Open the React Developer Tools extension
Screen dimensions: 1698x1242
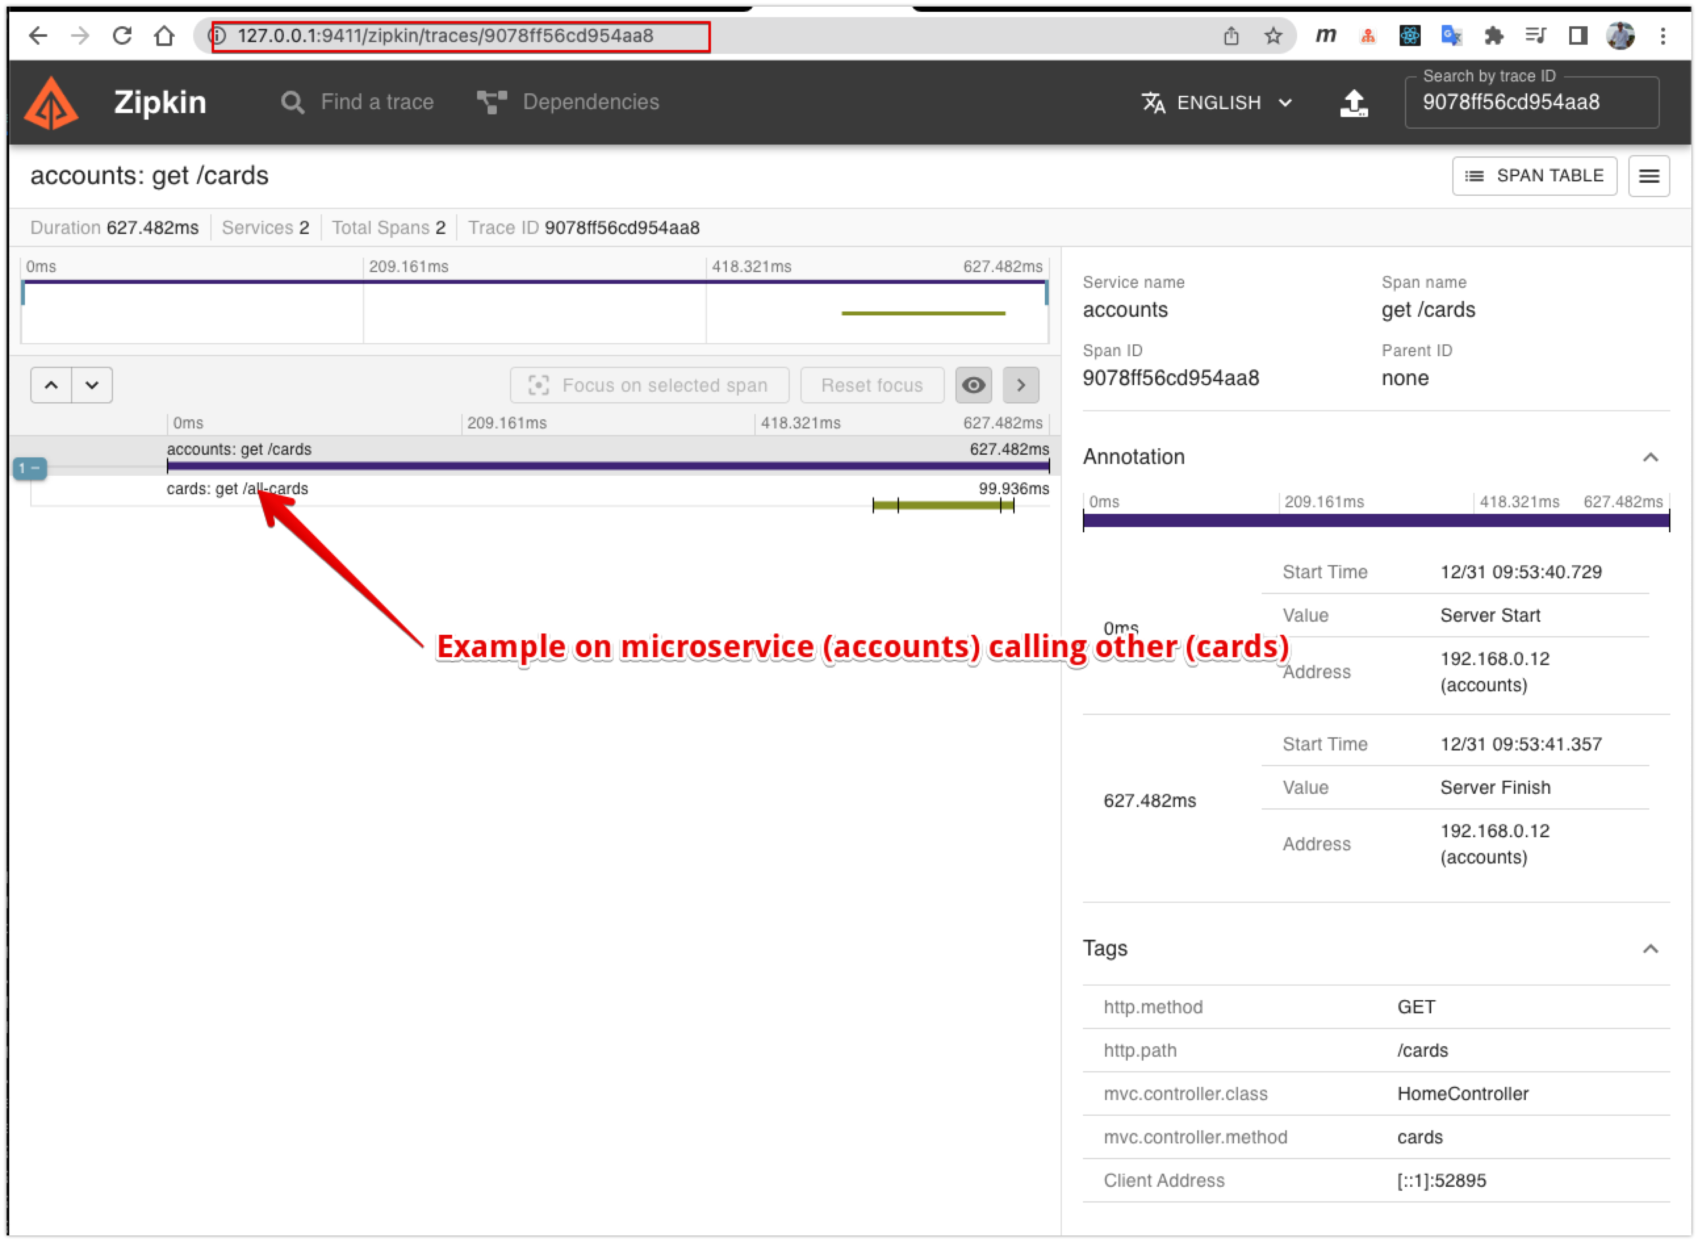click(1410, 35)
